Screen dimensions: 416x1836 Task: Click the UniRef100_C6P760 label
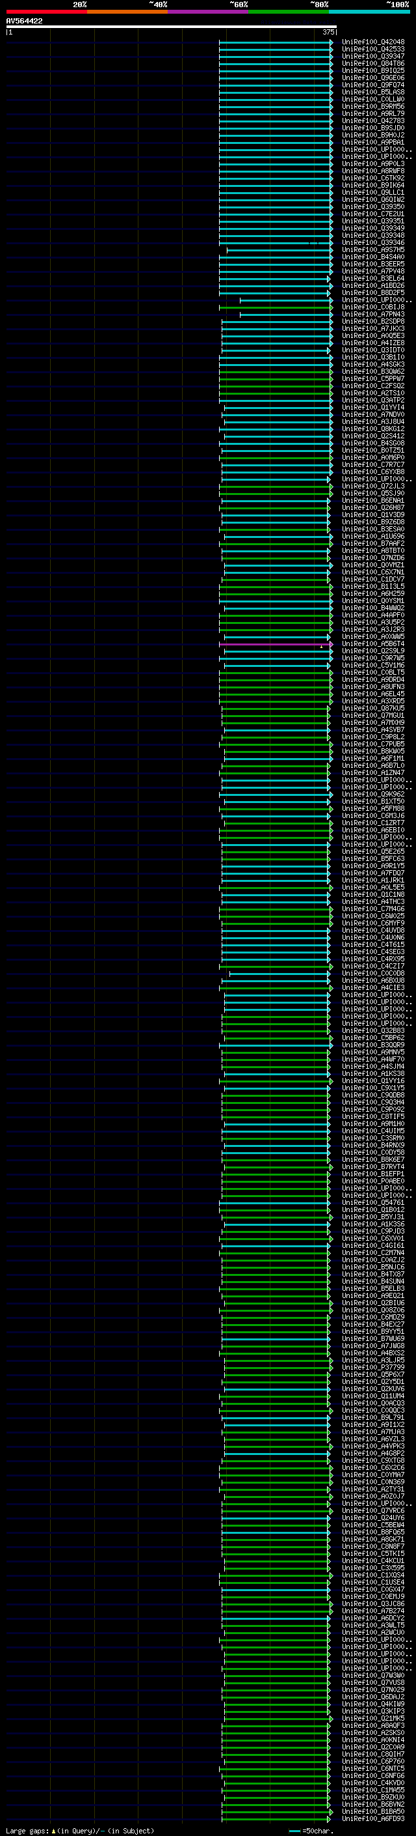373,1761
